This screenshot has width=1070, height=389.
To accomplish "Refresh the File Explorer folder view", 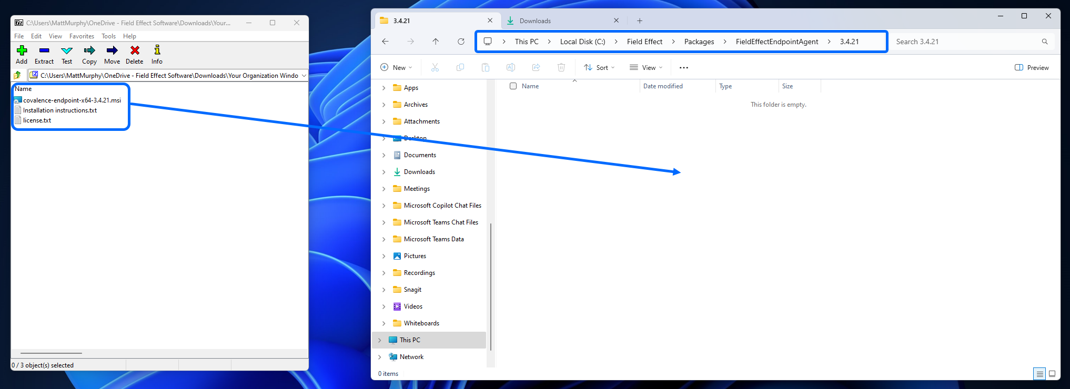I will click(461, 42).
